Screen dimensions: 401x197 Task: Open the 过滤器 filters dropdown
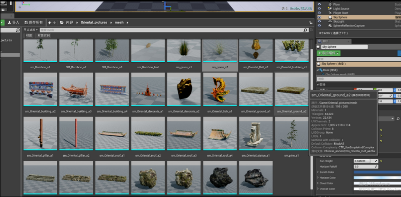pyautogui.click(x=31, y=30)
